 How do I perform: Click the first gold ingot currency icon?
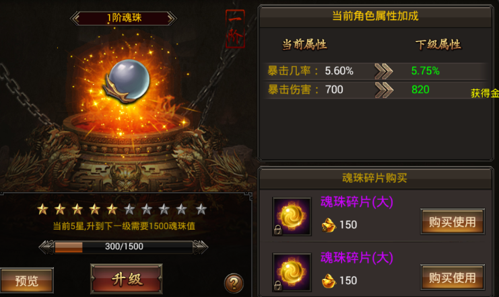(x=329, y=225)
